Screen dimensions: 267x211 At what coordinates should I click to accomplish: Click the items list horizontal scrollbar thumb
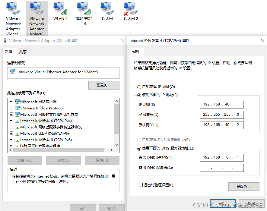tap(59, 150)
